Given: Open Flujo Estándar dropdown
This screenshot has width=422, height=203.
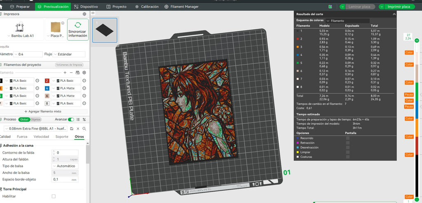Looking at the screenshot, I should 69,54.
